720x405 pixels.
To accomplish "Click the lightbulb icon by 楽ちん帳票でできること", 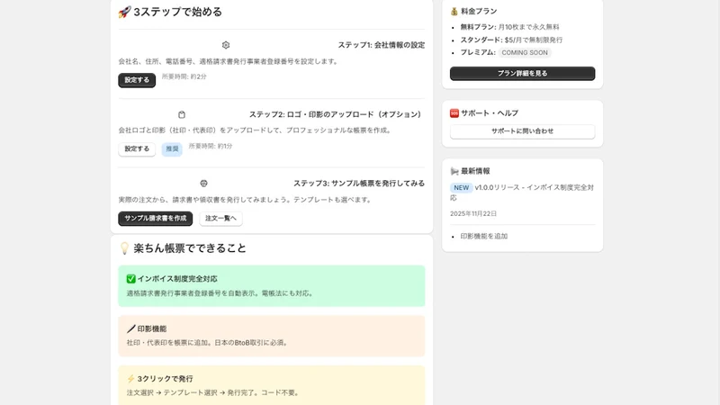I will point(124,248).
